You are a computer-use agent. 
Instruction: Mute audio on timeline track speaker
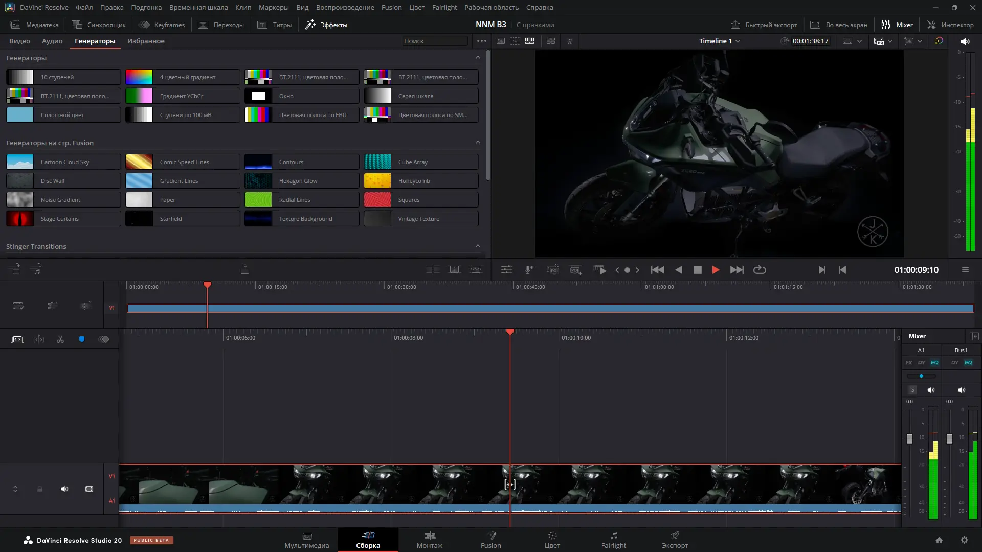coord(64,489)
